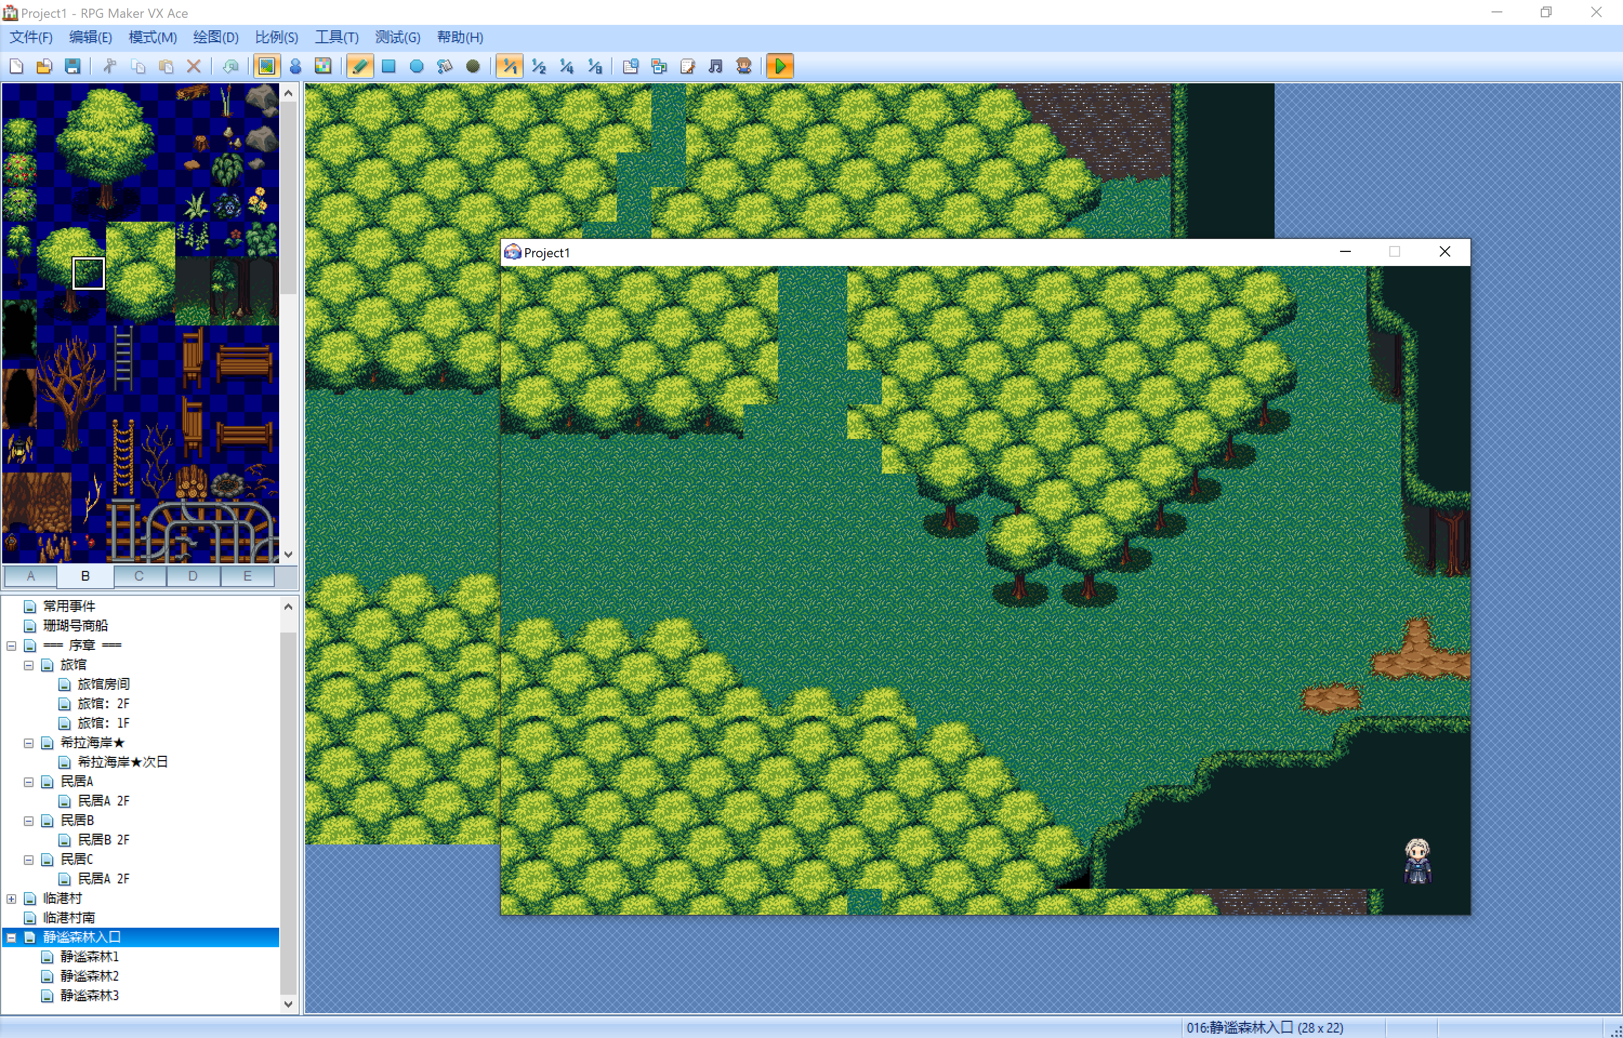Open the Sound Test music icon
This screenshot has height=1038, width=1623.
(716, 66)
